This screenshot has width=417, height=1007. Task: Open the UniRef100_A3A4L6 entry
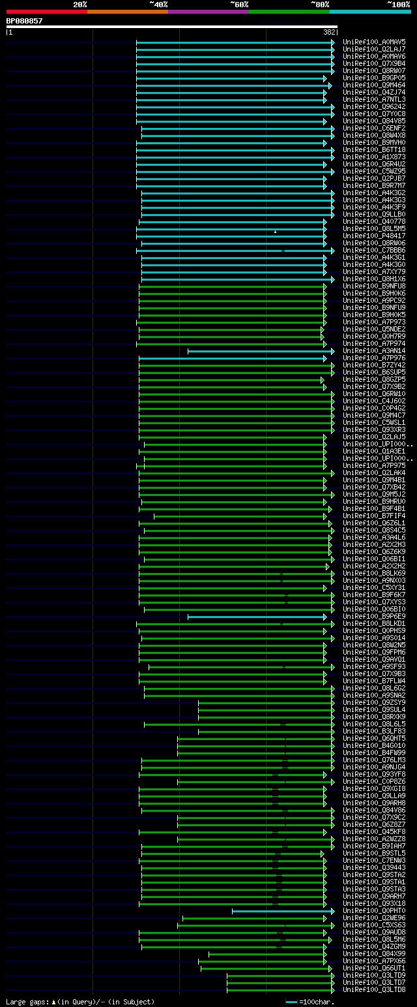click(374, 537)
